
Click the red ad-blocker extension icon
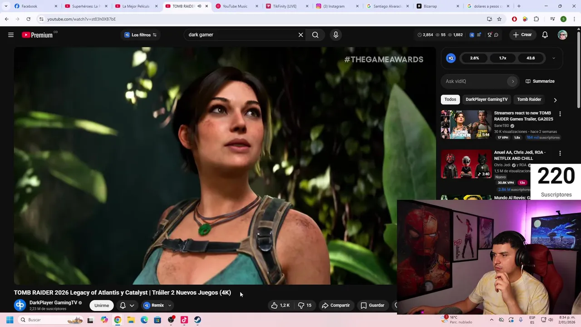coord(514,19)
